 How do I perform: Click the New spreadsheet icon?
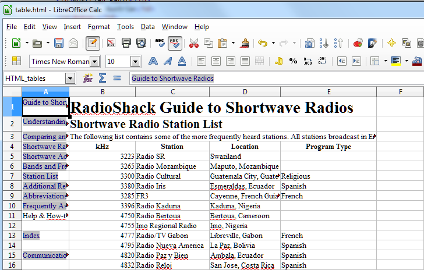pos(16,43)
